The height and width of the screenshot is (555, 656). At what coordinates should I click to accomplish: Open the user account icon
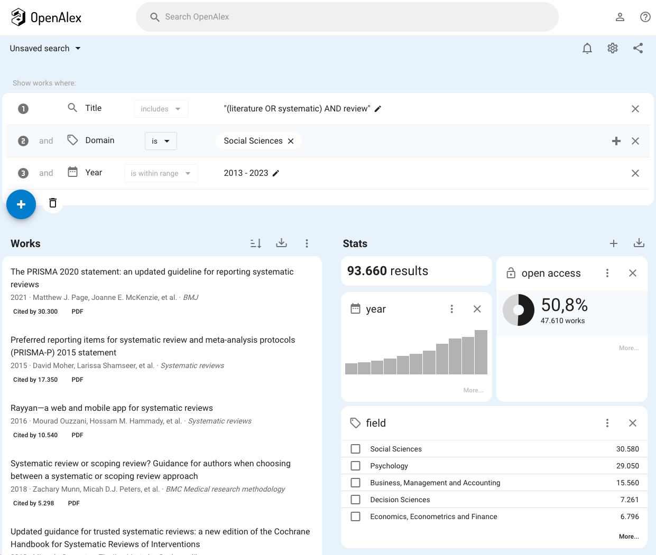point(620,17)
